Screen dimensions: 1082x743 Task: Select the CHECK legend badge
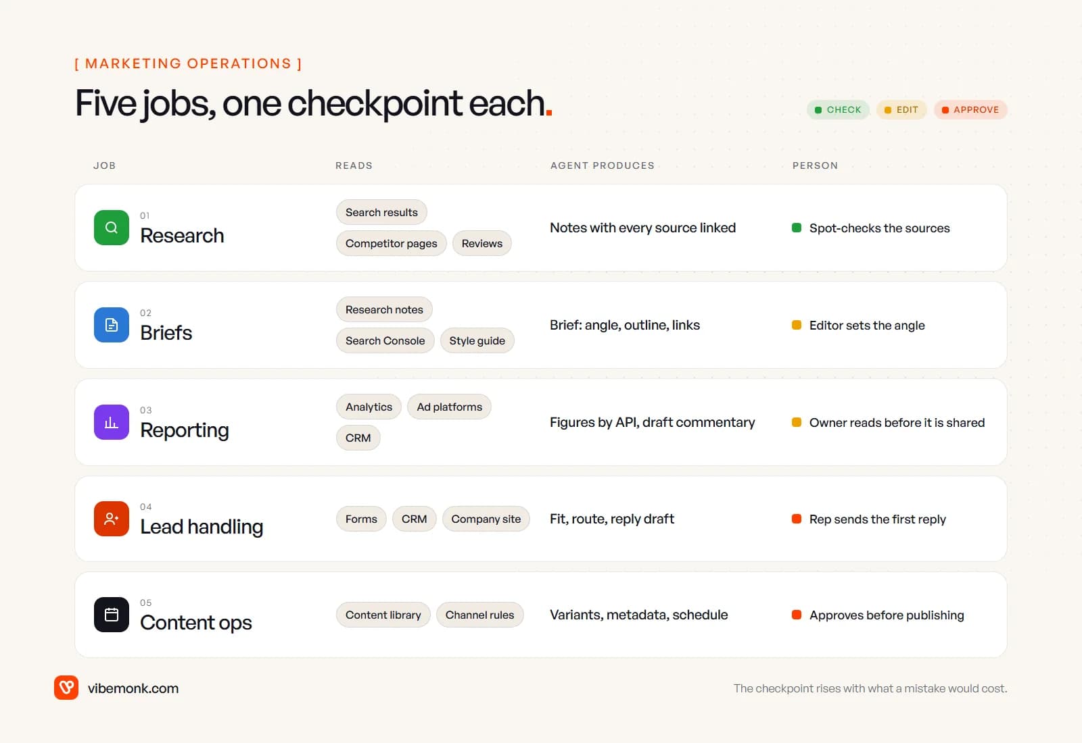[x=838, y=109]
